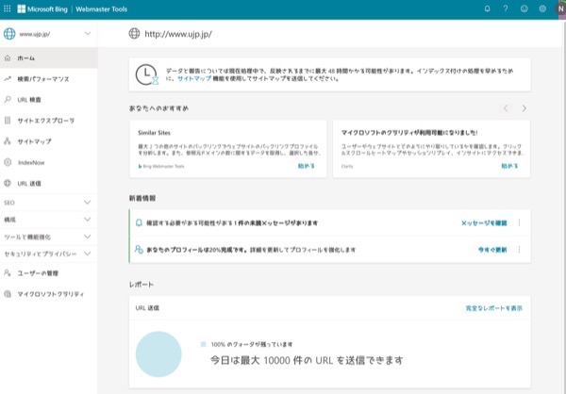Click the globe icon beside www.ujp.jp selector
The height and width of the screenshot is (394, 566).
9,34
